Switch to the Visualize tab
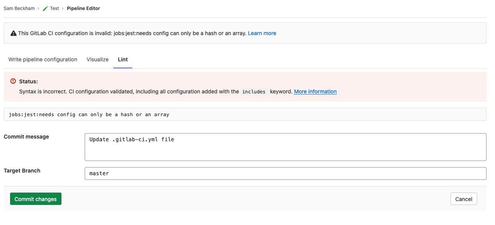This screenshot has width=495, height=225. pos(97,59)
